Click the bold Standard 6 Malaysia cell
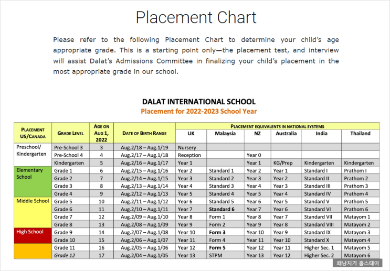Viewport: 390px width, 271px height. (x=225, y=209)
